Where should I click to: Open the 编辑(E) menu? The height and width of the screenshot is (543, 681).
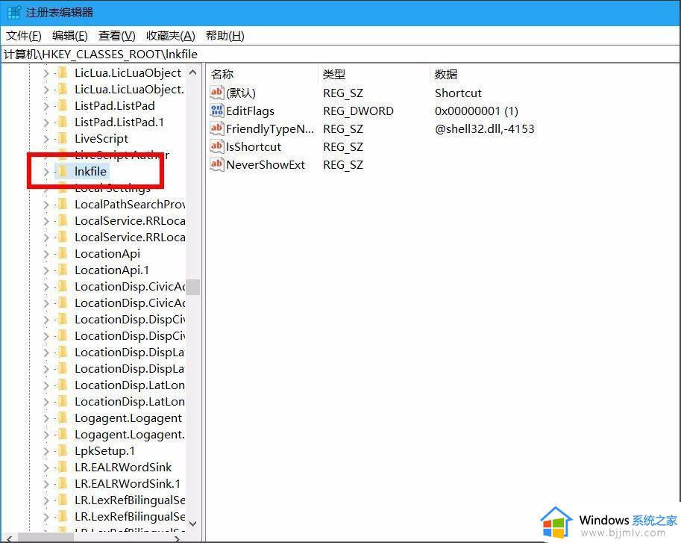coord(70,36)
